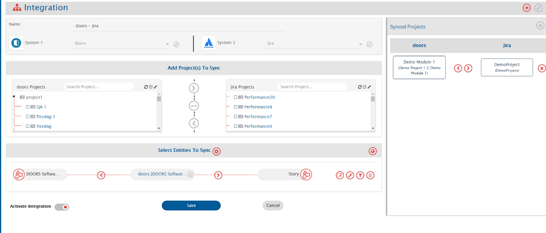Toggle the Activate Integration switch
Image resolution: width=546 pixels, height=233 pixels.
[x=62, y=207]
